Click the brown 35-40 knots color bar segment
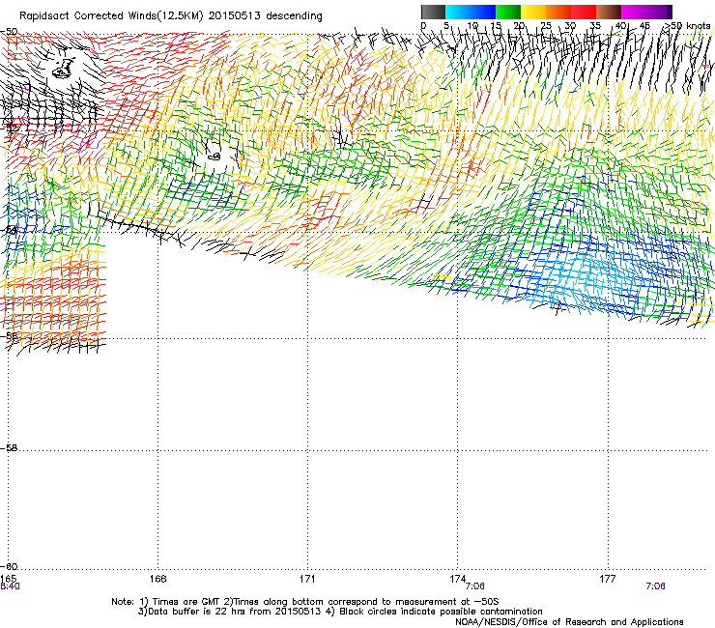The image size is (715, 628). pyautogui.click(x=609, y=12)
